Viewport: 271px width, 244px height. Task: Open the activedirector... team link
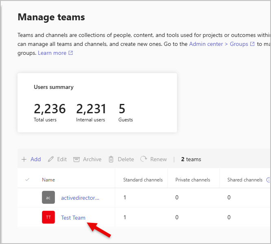coord(80,198)
